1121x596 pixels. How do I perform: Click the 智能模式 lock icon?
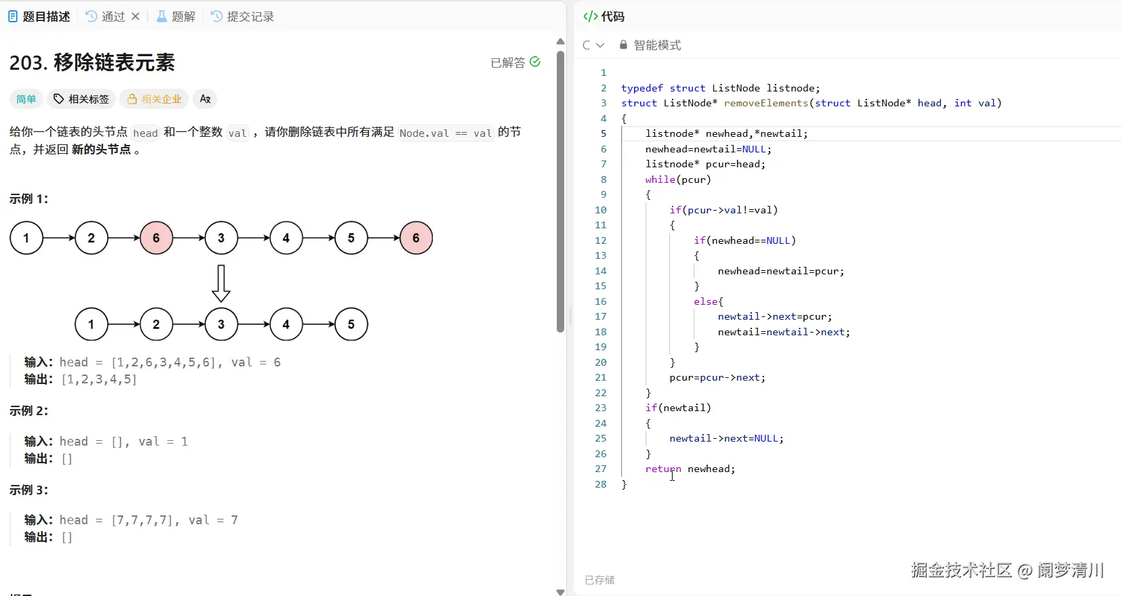[623, 45]
